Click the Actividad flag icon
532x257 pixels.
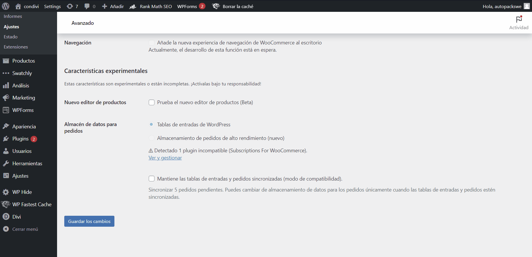pos(519,20)
